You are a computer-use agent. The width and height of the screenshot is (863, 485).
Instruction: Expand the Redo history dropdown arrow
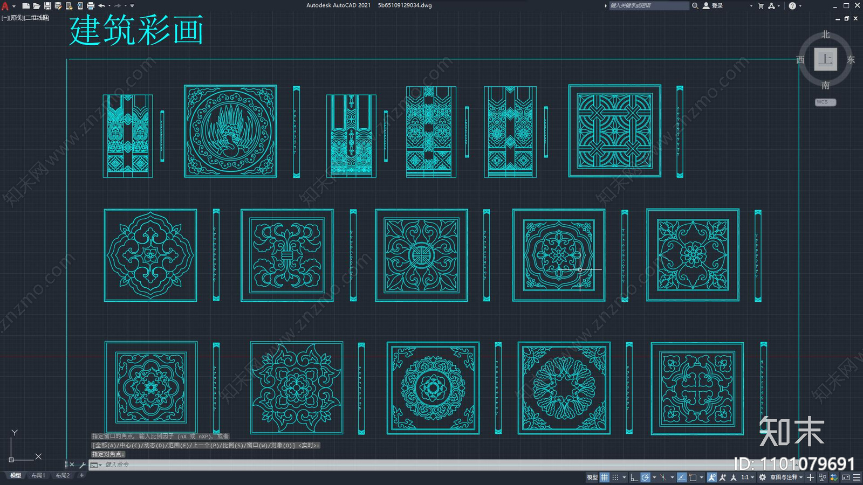126,6
